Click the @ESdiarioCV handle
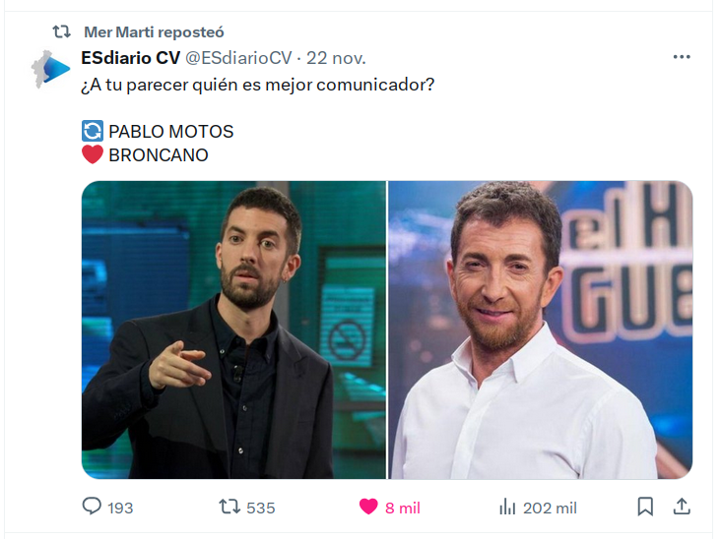Viewport: 722px width, 539px height. (238, 58)
